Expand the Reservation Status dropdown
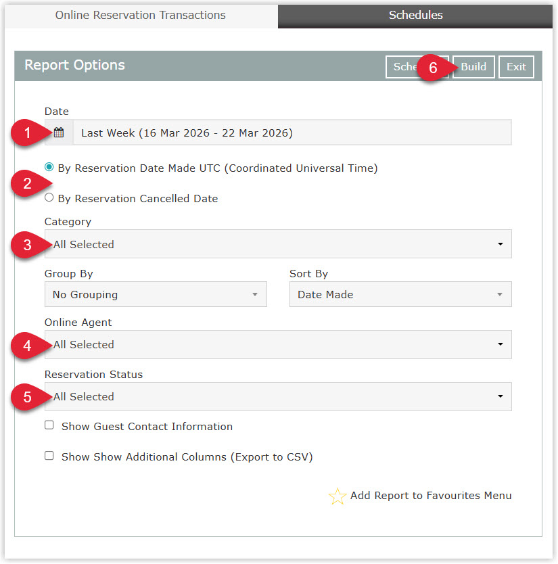 278,397
